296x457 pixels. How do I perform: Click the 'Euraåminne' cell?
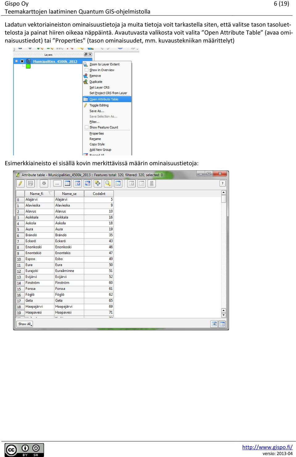pyautogui.click(x=69, y=271)
